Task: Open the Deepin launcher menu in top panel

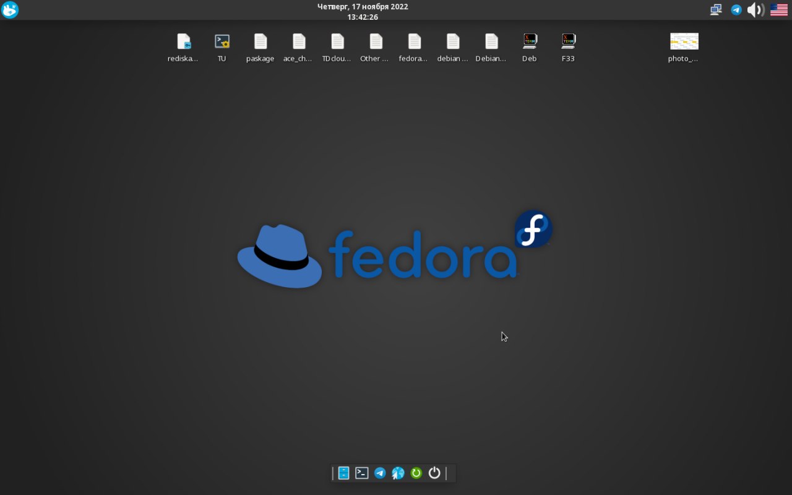Action: (x=10, y=10)
